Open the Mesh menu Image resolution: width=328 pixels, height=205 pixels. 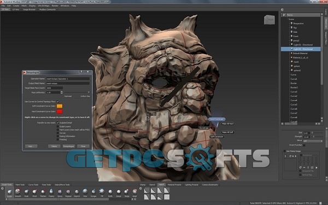(24, 5)
